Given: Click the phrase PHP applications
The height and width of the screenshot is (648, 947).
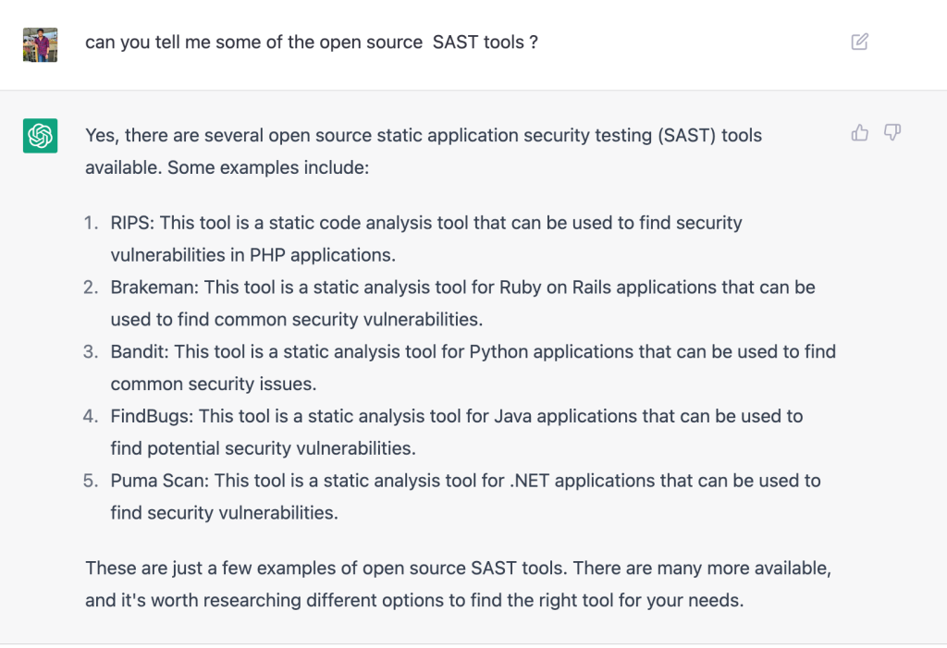Looking at the screenshot, I should [x=323, y=255].
